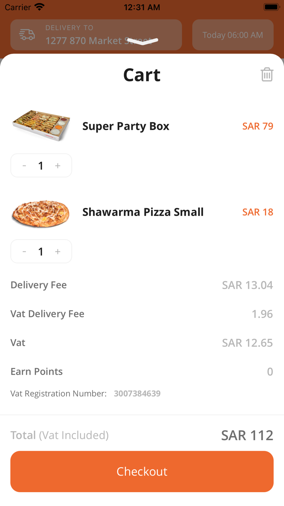Tap the Super Party Box thumbnail image
The width and height of the screenshot is (284, 506).
41,126
